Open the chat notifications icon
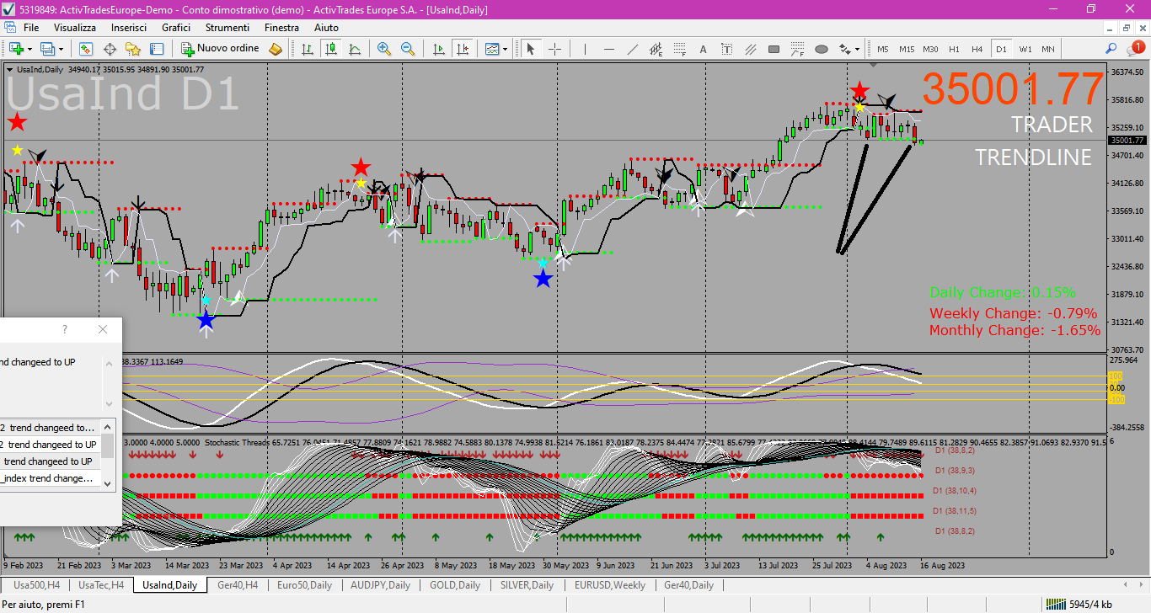 click(1136, 48)
